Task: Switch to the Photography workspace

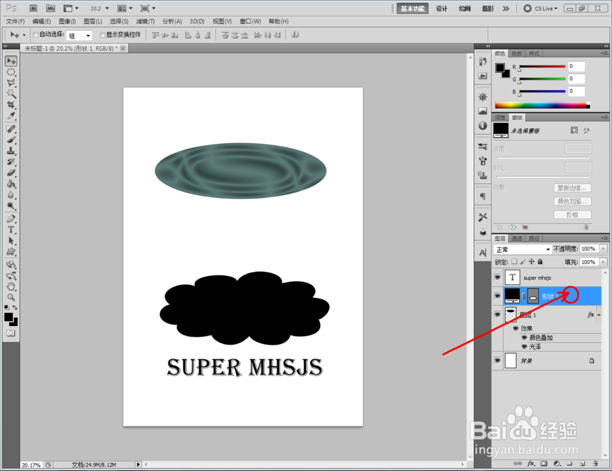Action: point(488,9)
